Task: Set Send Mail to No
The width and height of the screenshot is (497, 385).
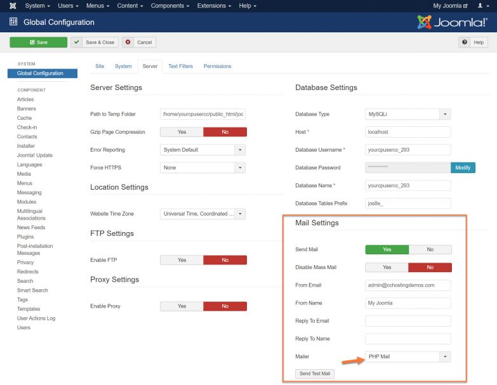Action: [x=430, y=249]
